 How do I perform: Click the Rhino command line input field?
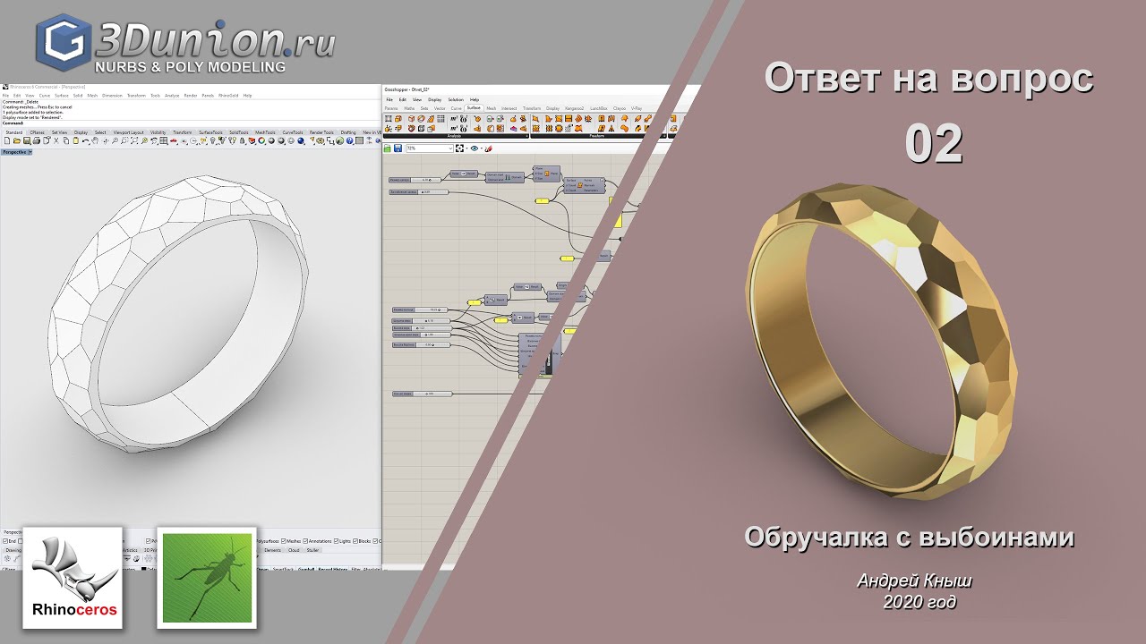click(x=192, y=123)
